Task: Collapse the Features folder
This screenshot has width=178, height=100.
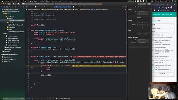Action: click(x=4, y=14)
